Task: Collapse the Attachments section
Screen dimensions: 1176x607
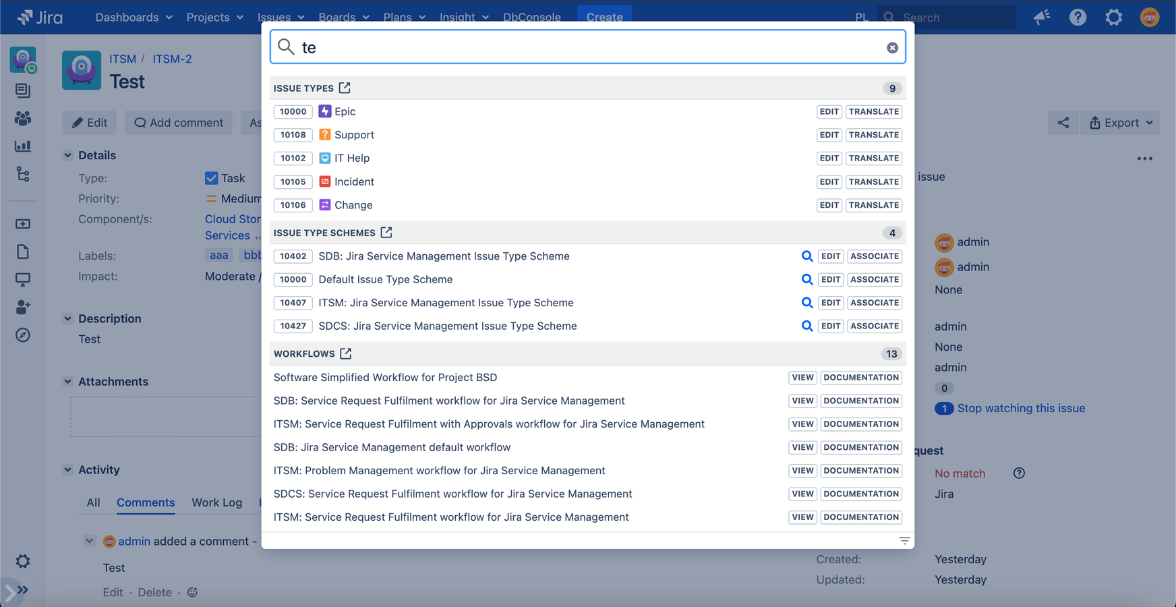Action: pos(67,381)
